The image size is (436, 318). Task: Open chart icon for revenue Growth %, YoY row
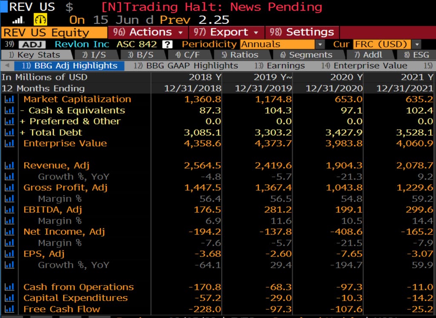click(x=9, y=176)
